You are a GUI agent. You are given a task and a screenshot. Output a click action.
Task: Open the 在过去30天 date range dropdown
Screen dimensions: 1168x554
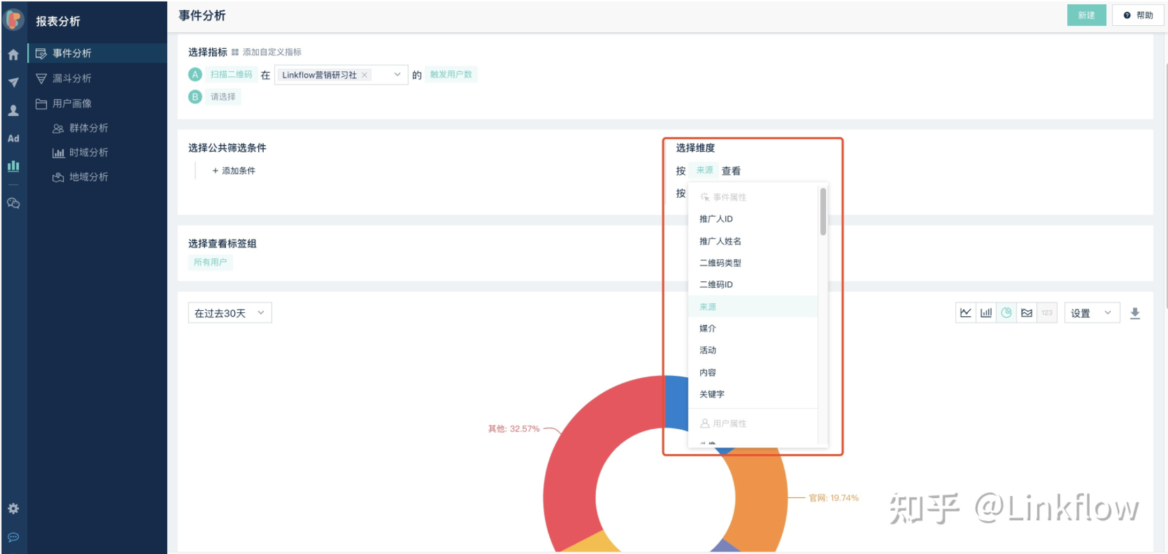[x=230, y=312]
